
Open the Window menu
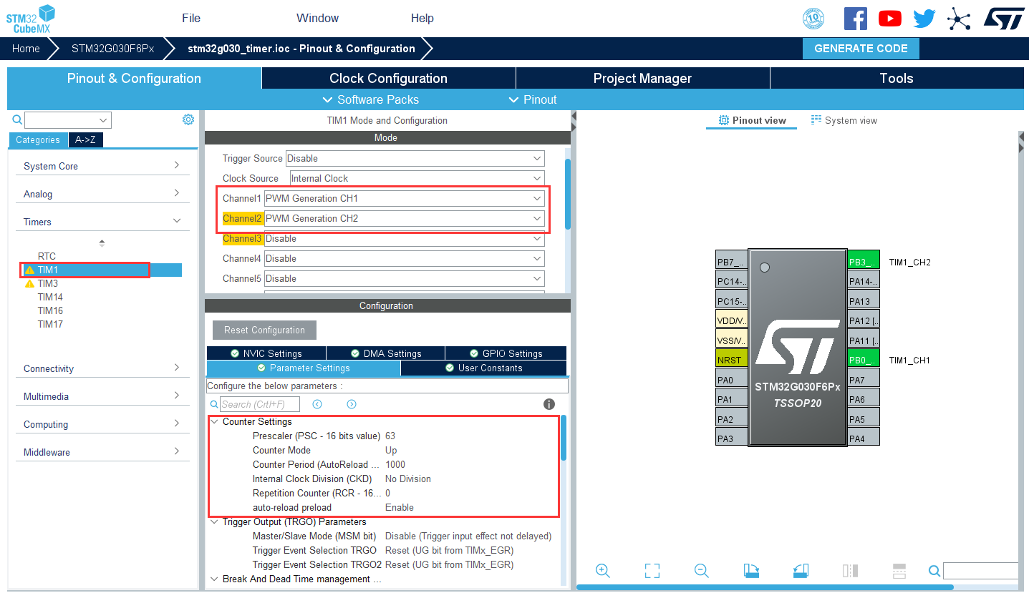tap(317, 19)
